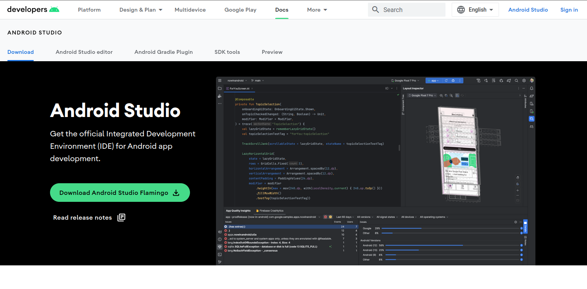Toggle view options with the eye icon

point(442,95)
